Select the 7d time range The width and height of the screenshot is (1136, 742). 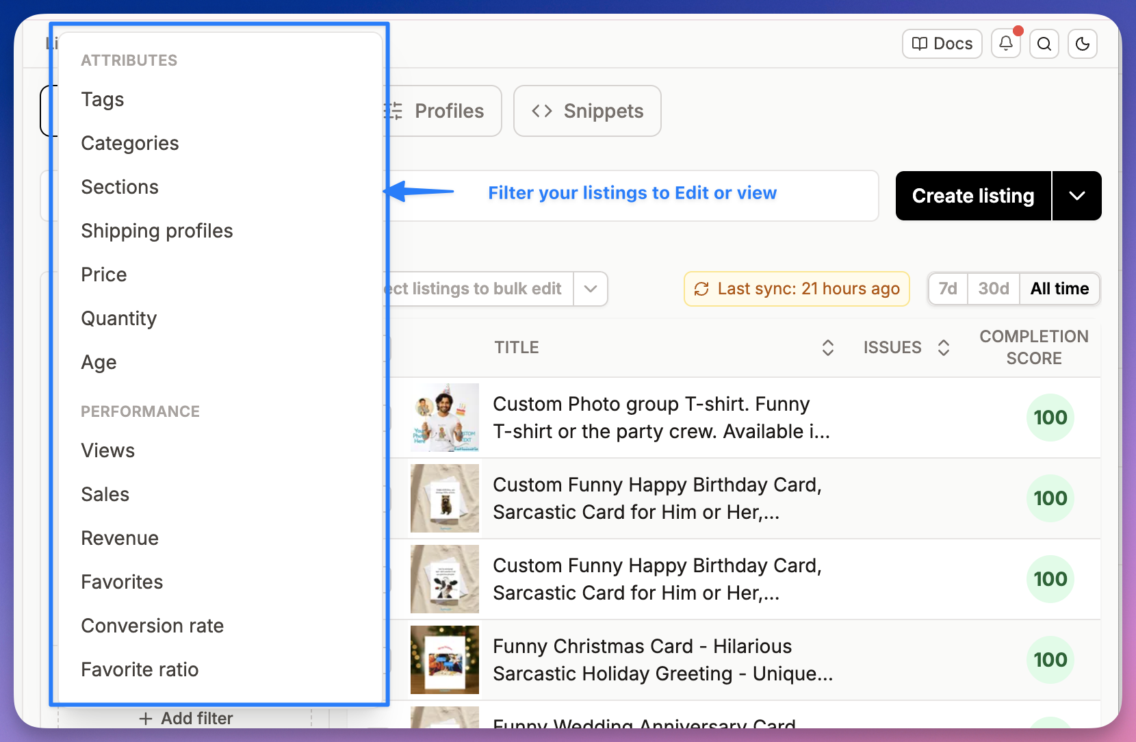pos(948,289)
